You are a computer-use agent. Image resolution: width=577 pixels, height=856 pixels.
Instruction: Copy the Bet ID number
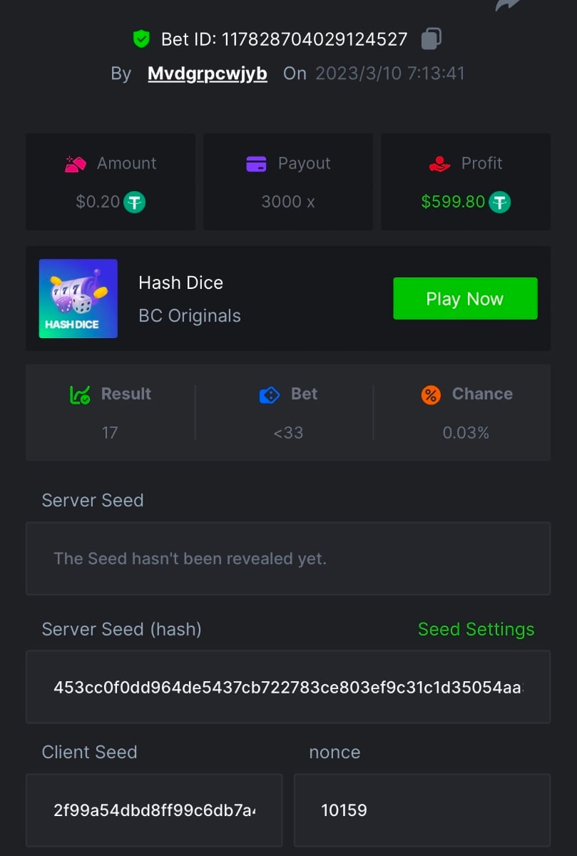coord(431,39)
